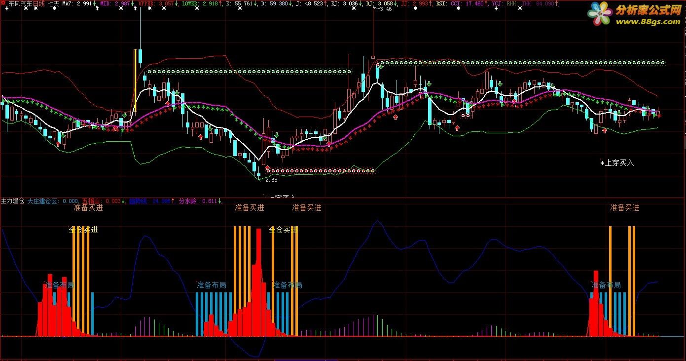686x361 pixels.
Task: Click the 七天 indicator name
Action: (x=53, y=3)
